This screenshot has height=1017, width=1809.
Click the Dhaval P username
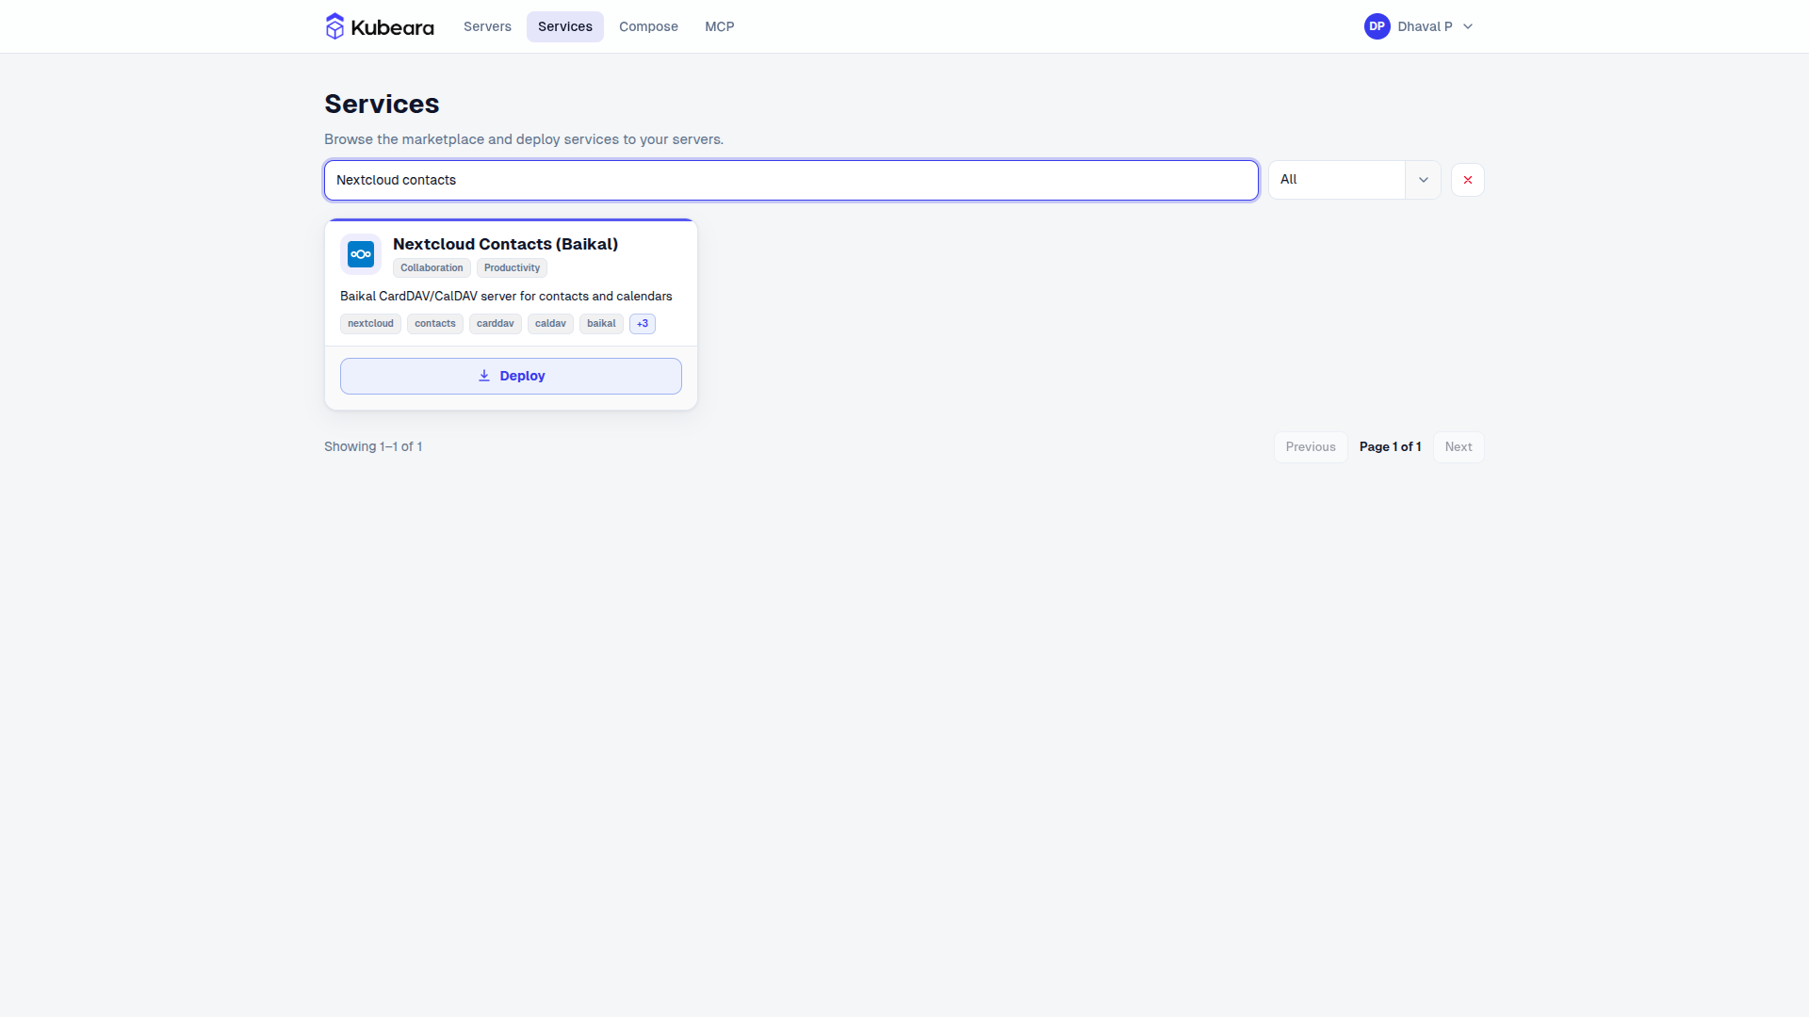click(1425, 26)
